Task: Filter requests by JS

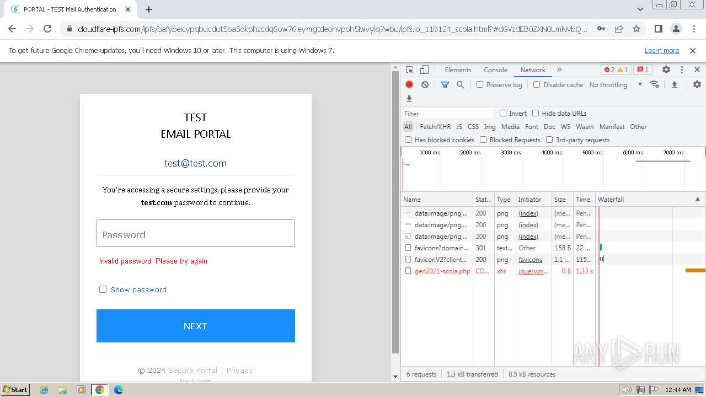Action: [x=459, y=126]
